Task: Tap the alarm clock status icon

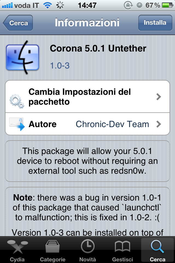Action: [x=139, y=5]
